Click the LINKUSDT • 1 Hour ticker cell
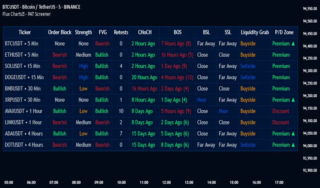320x188 pixels. tap(23, 122)
